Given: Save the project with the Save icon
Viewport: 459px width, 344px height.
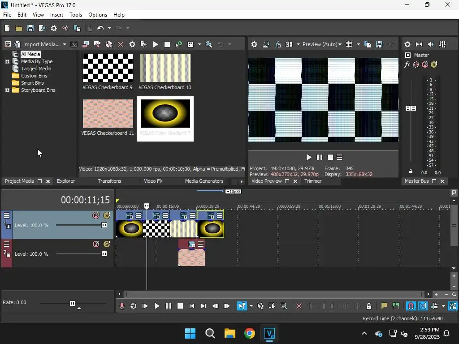Looking at the screenshot, I should (30, 28).
